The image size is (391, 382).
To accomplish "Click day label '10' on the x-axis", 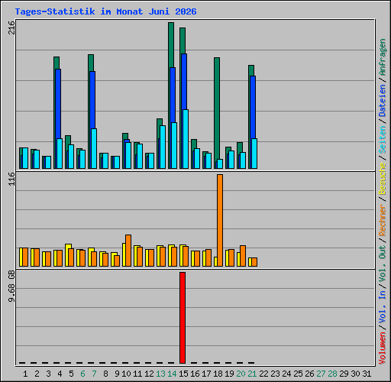I will 126,374.
